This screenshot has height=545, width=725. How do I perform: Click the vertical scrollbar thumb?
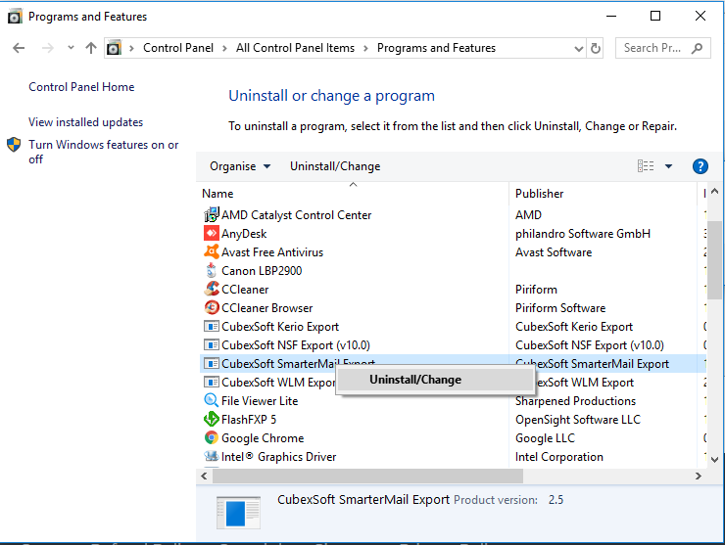(715, 259)
